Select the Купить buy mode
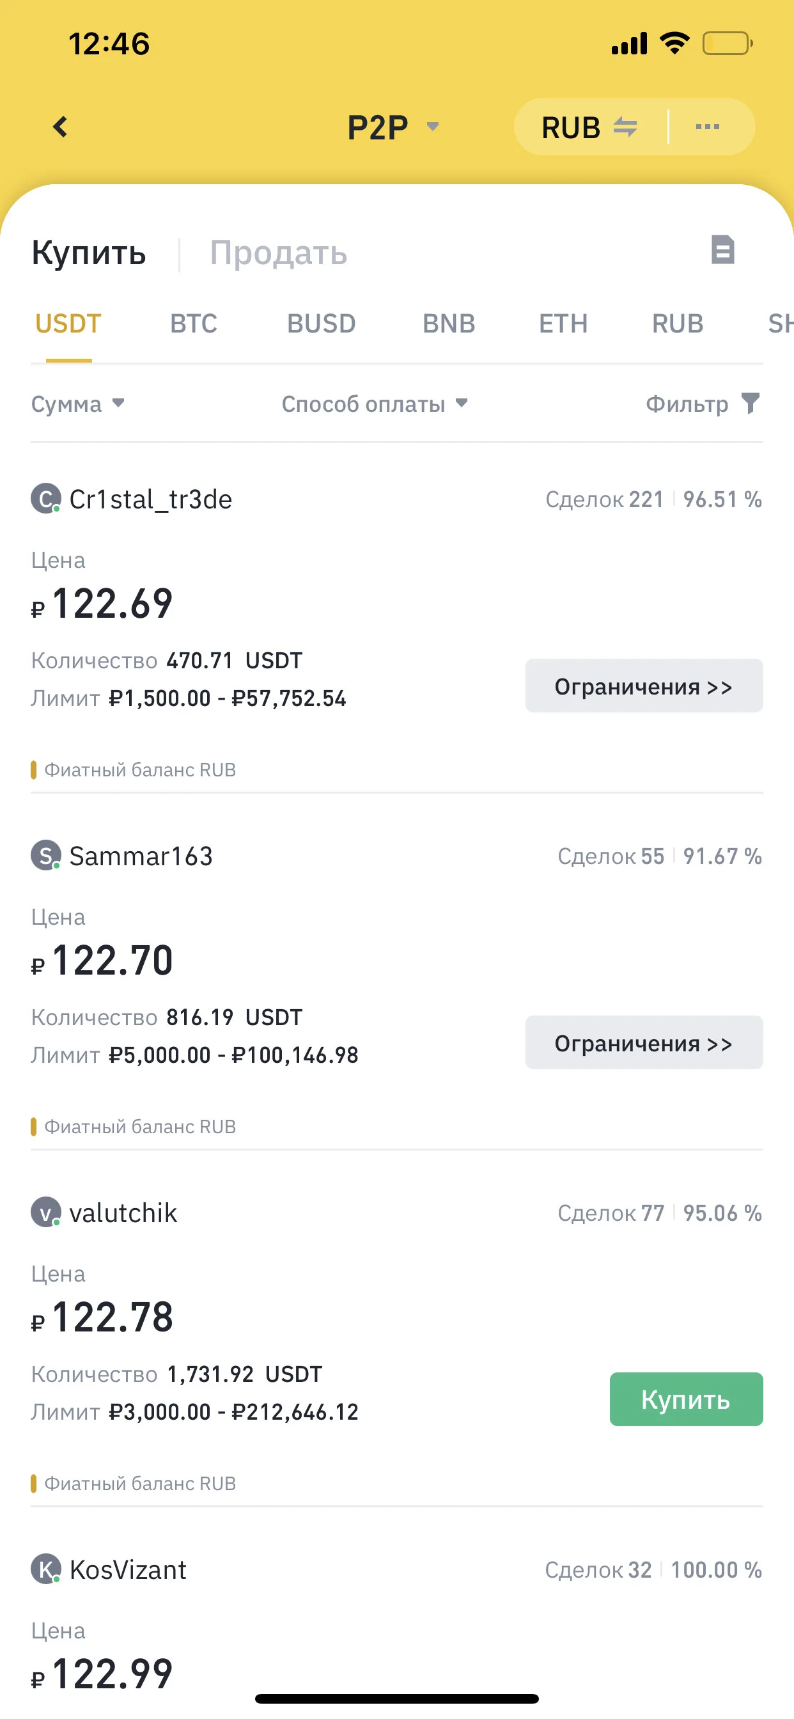This screenshot has width=794, height=1719. (89, 253)
